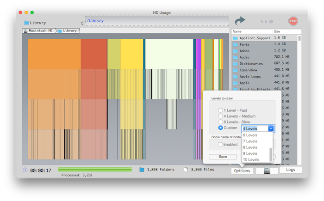This screenshot has height=201, width=324.
Task: Select the Apple Loops row
Action: click(x=264, y=76)
